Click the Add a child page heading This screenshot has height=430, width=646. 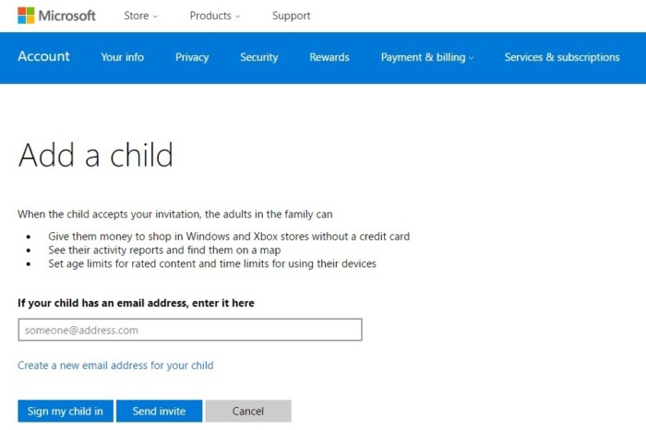(95, 155)
